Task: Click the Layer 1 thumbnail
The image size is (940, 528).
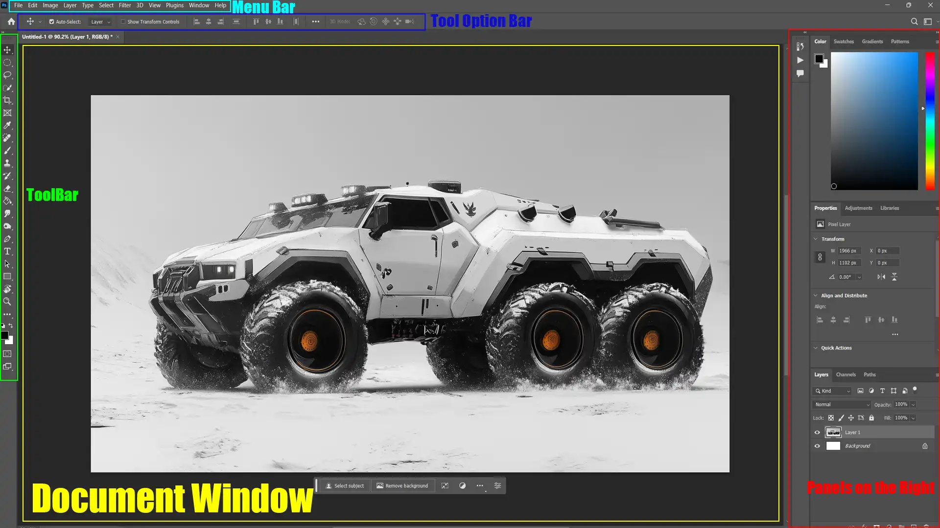Action: [833, 432]
